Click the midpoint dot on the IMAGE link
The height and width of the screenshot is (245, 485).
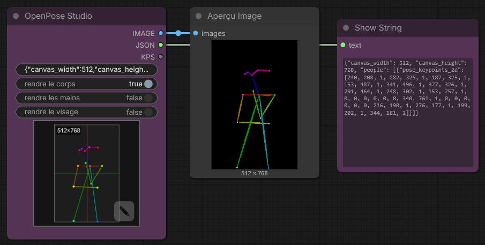178,33
